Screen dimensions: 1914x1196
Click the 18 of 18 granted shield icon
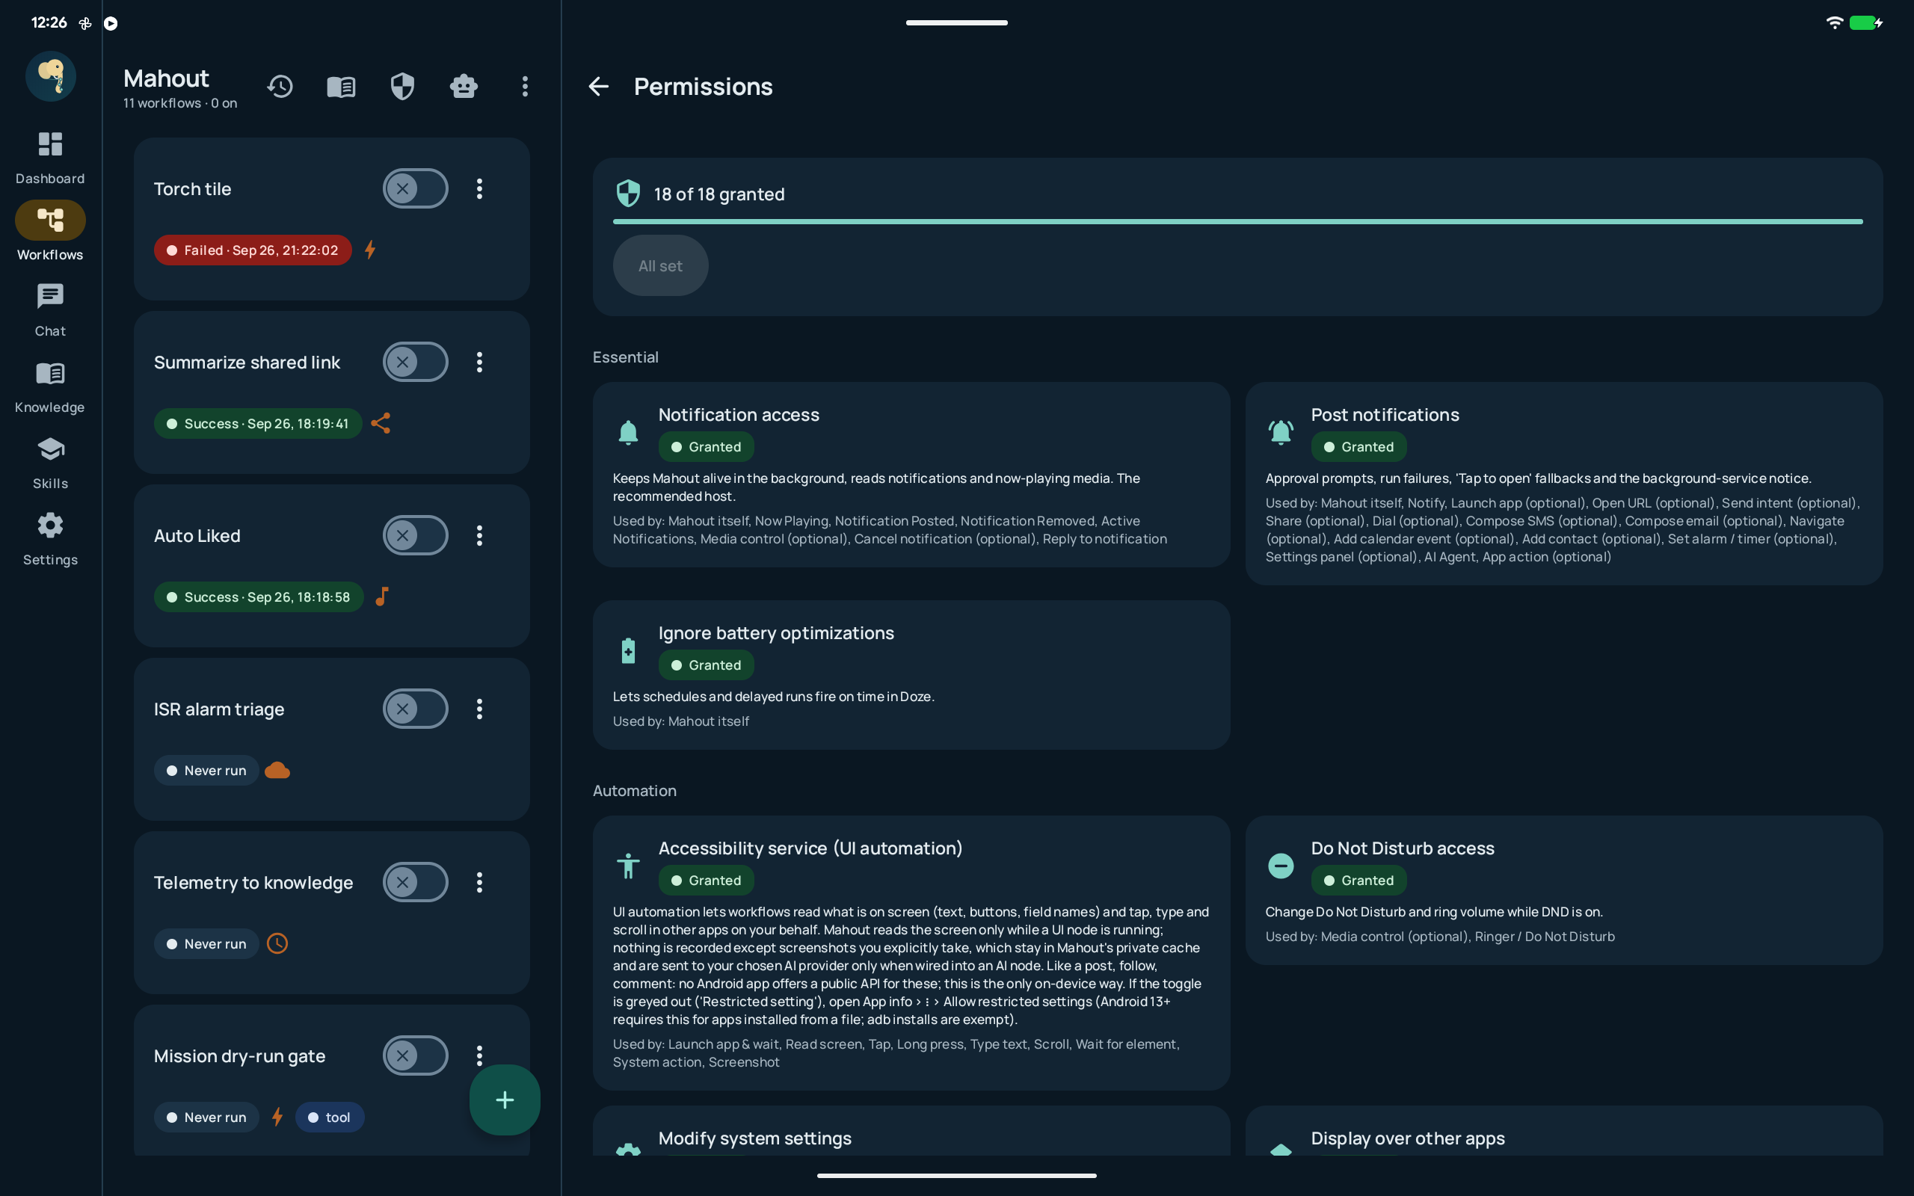628,194
